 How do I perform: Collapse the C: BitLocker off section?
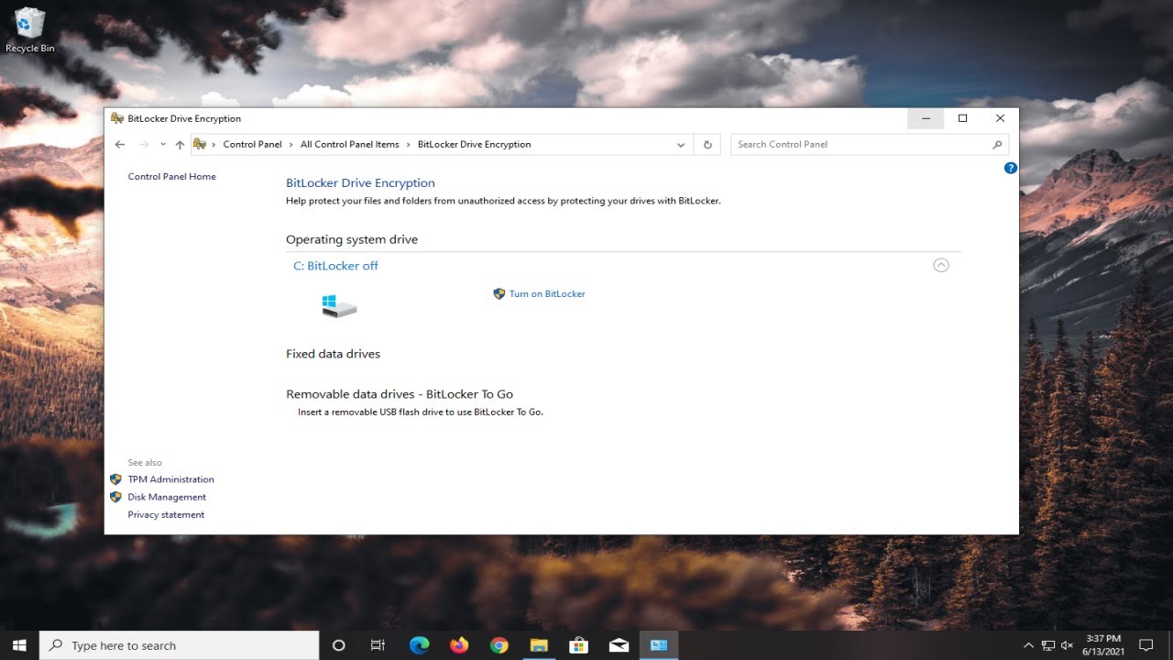[x=940, y=265]
